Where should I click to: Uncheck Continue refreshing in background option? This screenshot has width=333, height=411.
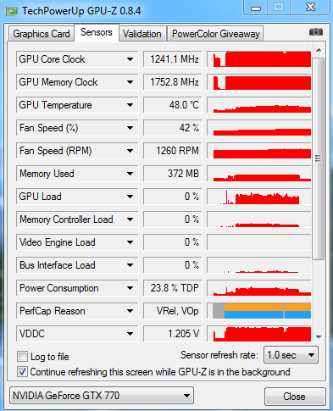(23, 372)
